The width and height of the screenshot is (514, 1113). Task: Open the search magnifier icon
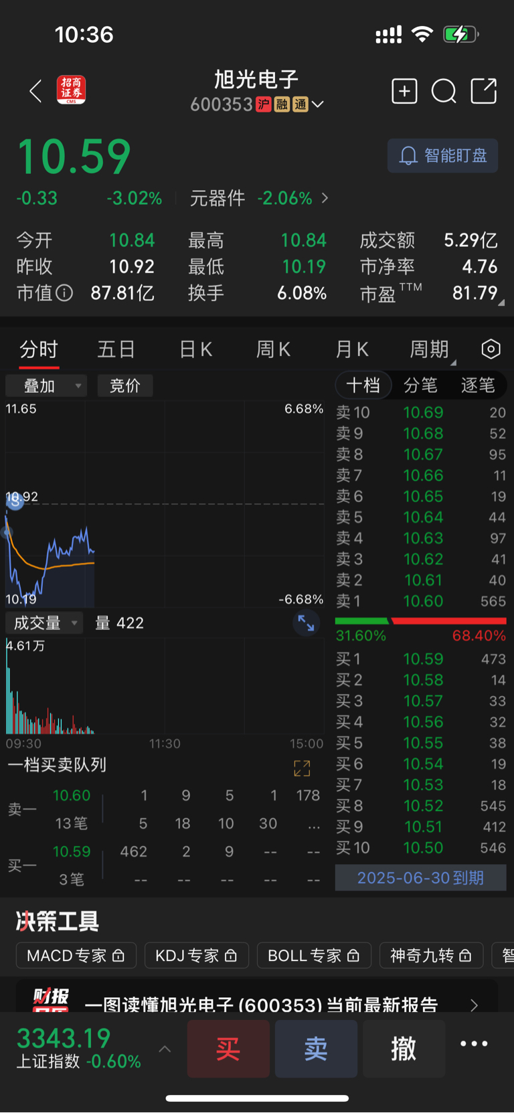tap(444, 91)
